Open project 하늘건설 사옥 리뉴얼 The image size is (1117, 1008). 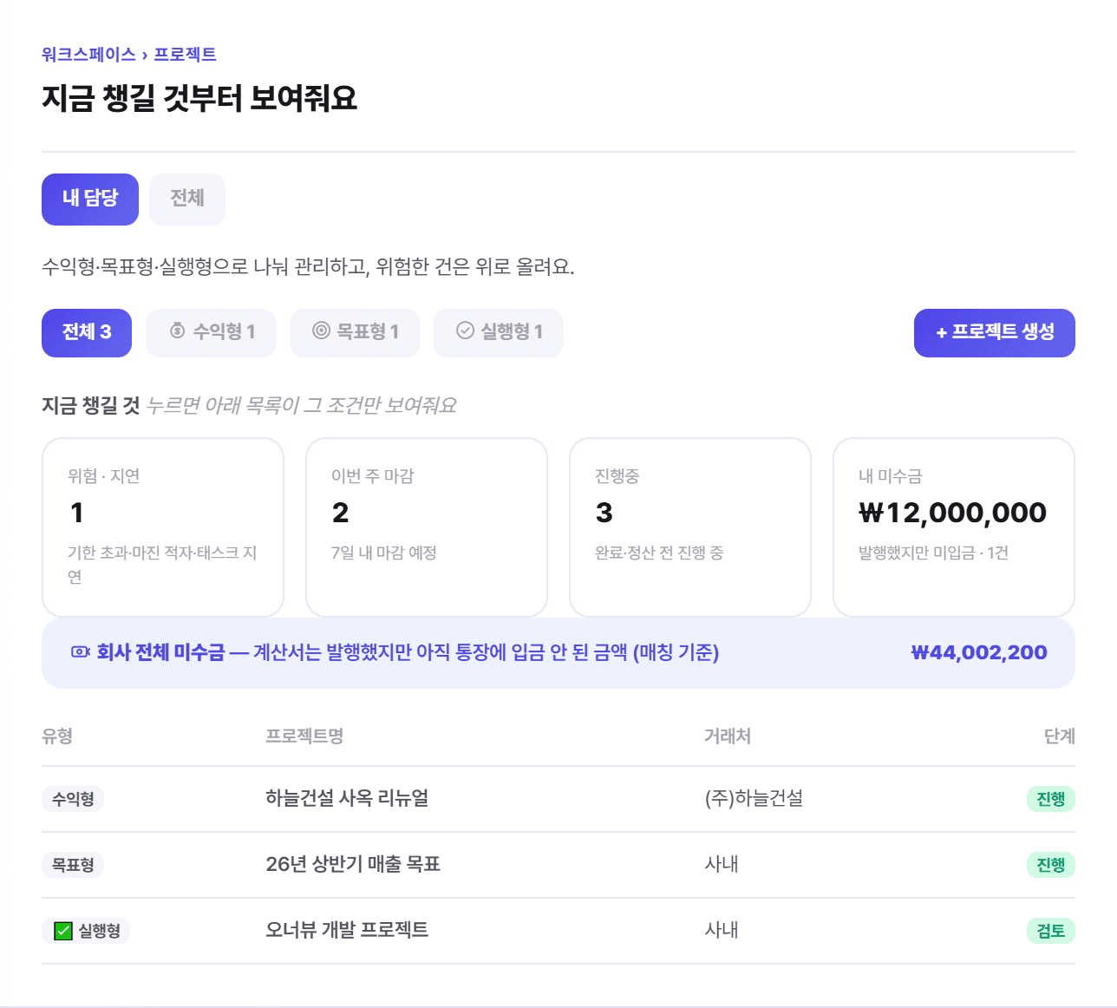(347, 798)
